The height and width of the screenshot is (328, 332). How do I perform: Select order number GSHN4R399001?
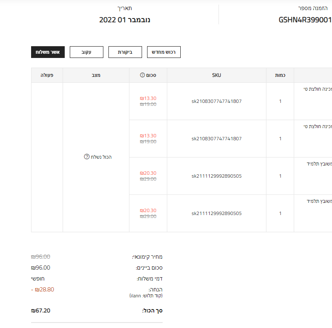305,20
